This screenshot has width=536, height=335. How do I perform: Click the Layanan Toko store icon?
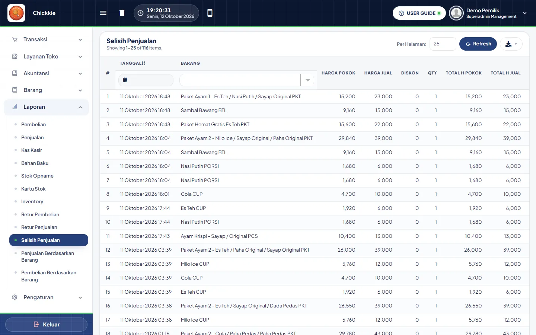(x=15, y=57)
